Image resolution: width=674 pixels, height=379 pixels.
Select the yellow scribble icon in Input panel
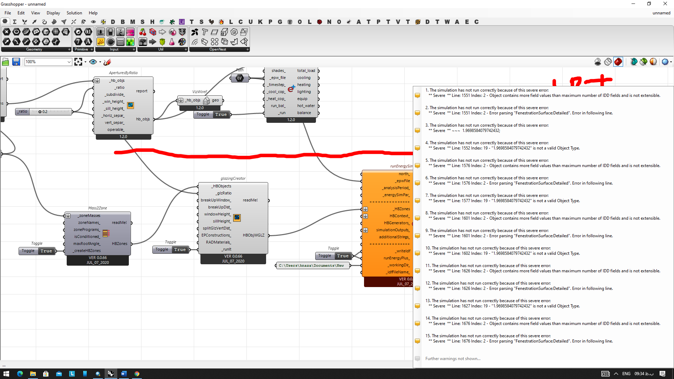point(101,42)
